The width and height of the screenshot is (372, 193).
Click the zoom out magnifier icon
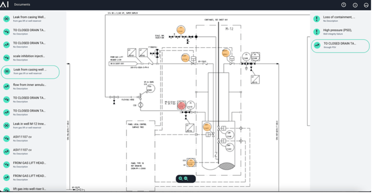(x=186, y=179)
